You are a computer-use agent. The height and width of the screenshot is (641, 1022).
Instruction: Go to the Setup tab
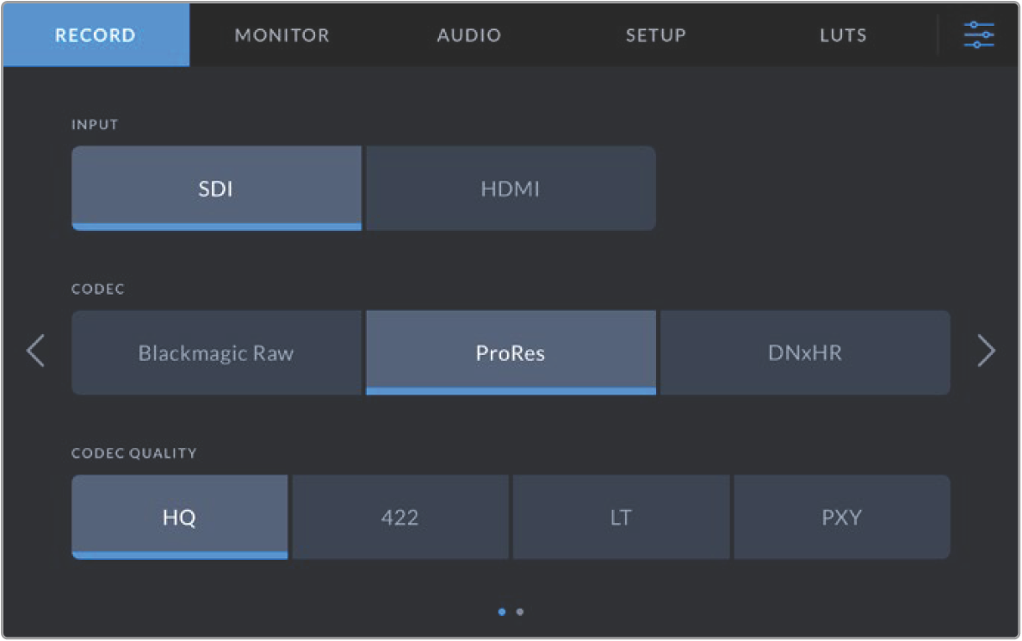(x=655, y=35)
